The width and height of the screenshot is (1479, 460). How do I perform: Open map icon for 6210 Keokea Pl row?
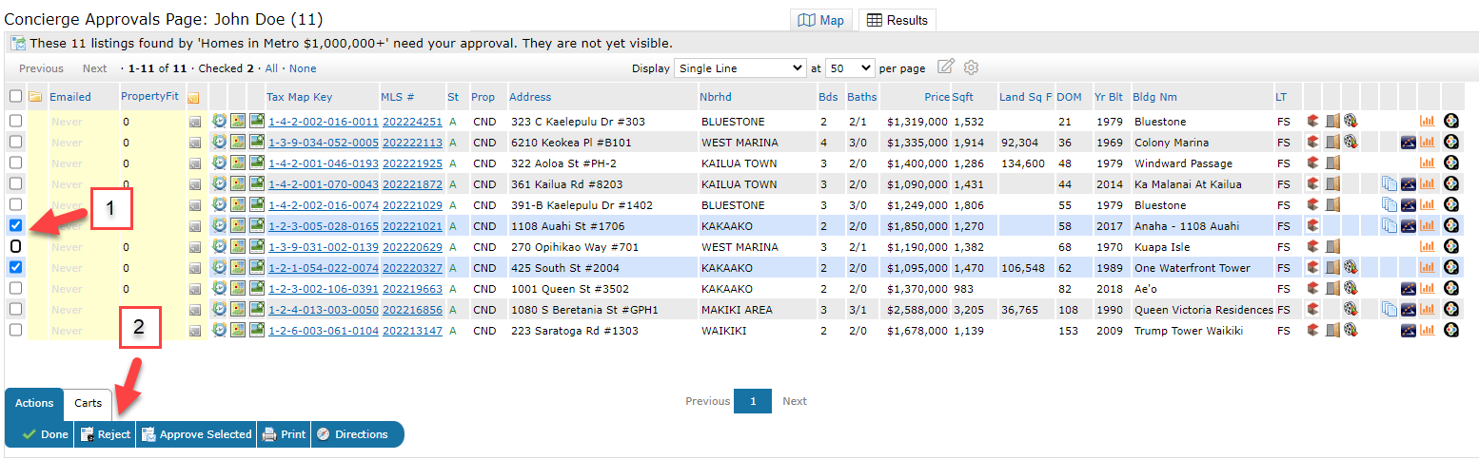[x=237, y=143]
